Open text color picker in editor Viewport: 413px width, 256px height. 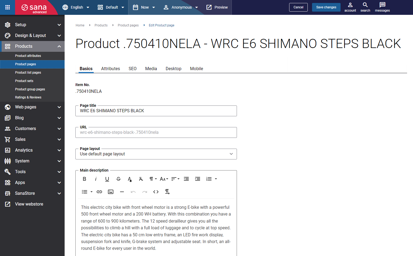[x=130, y=179]
